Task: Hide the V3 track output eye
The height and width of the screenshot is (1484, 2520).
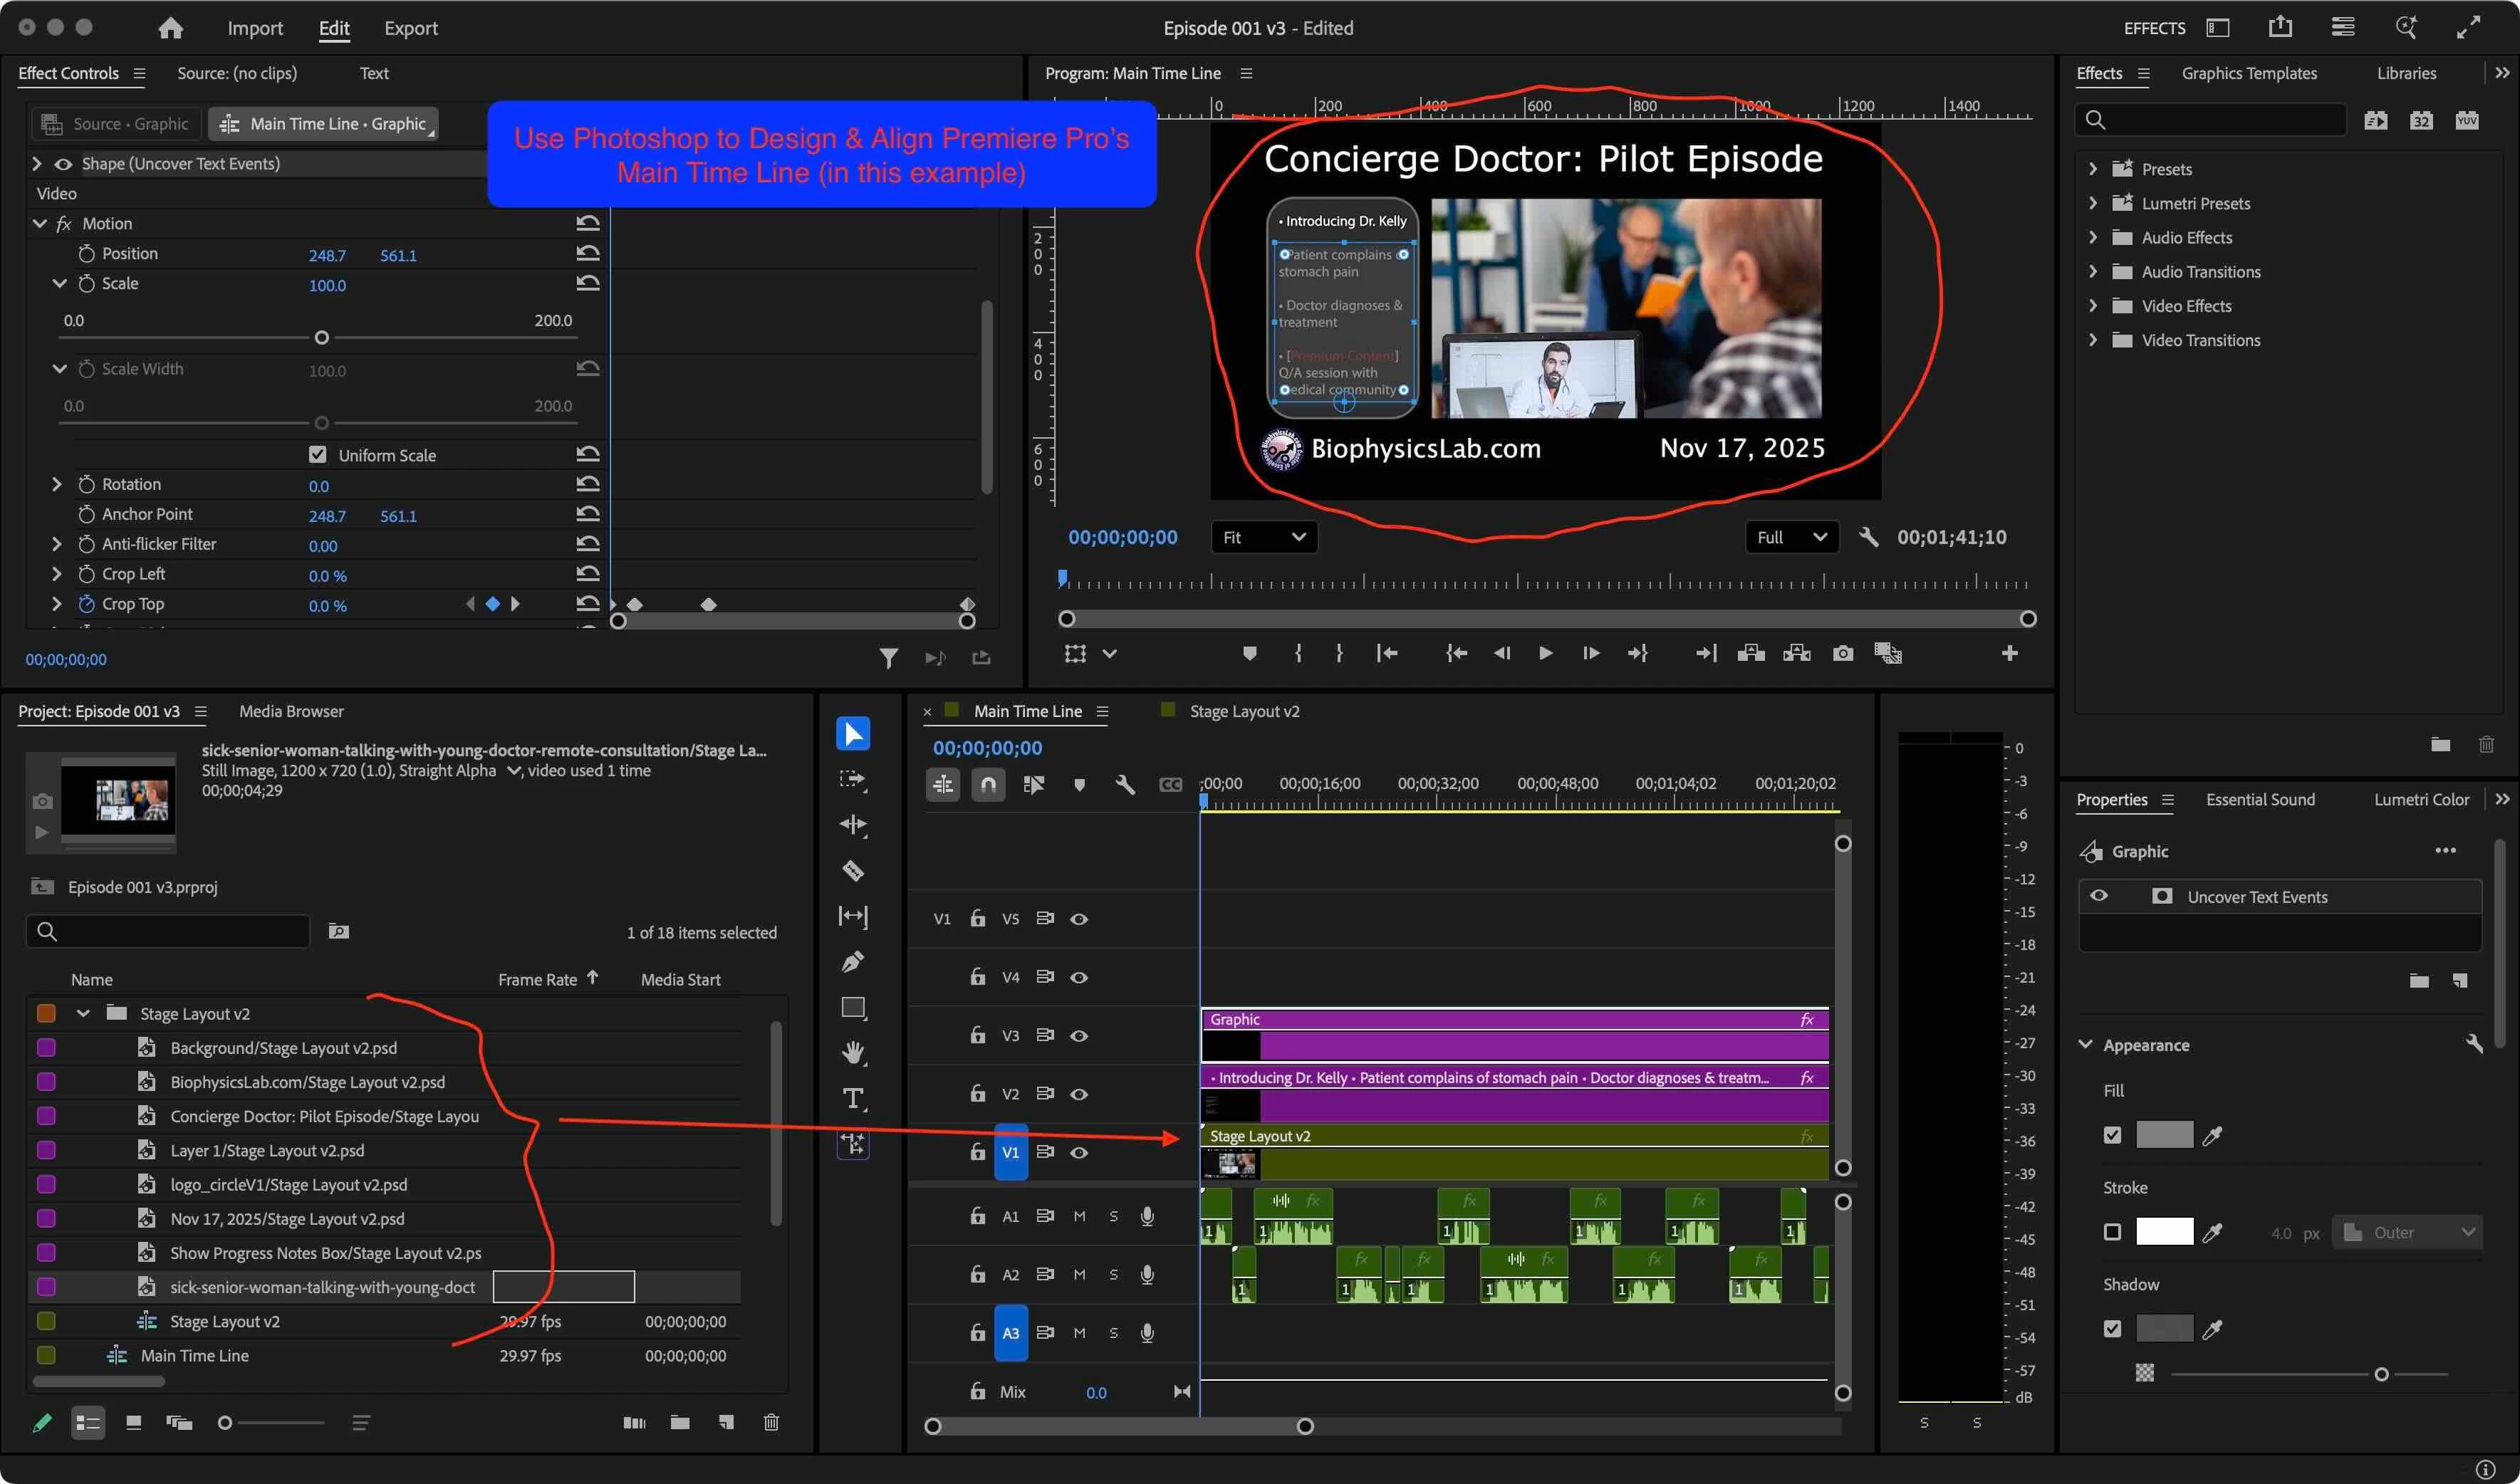Action: pos(1079,1035)
